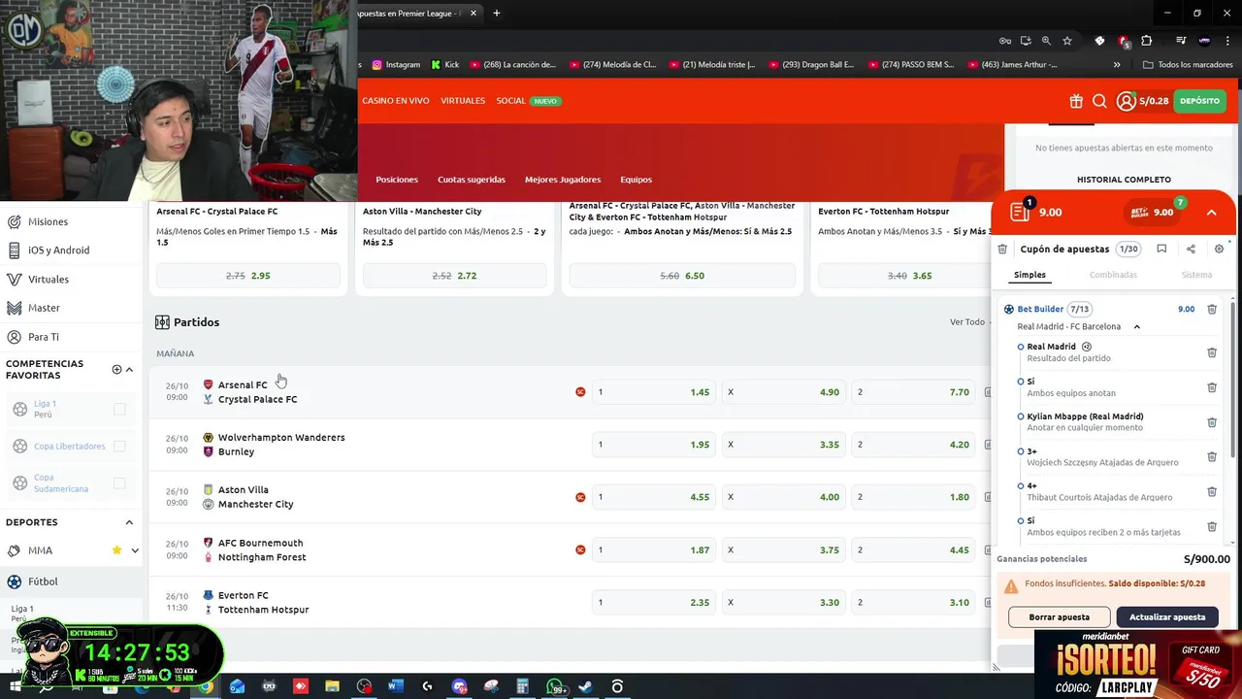
Task: Remove Real Madrid Resultado del partido selection
Action: tap(1212, 352)
